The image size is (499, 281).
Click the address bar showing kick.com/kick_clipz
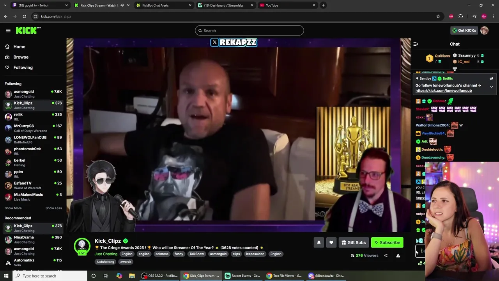(234, 16)
